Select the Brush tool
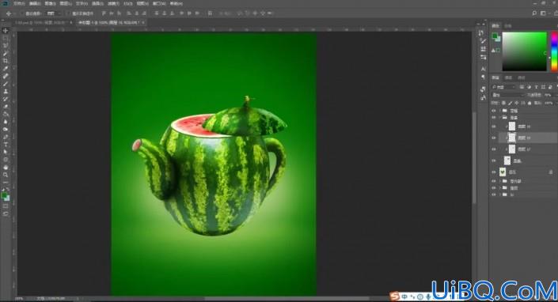 (x=6, y=84)
